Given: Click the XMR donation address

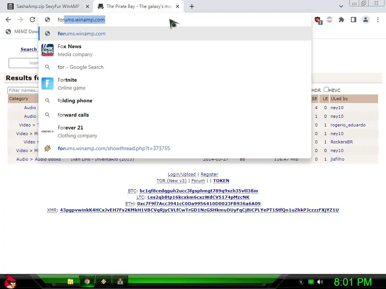Looking at the screenshot, I should [199, 210].
